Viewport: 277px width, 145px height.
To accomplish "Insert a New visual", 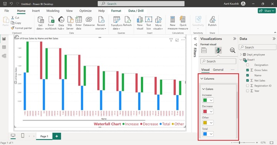I will click(x=140, y=23).
